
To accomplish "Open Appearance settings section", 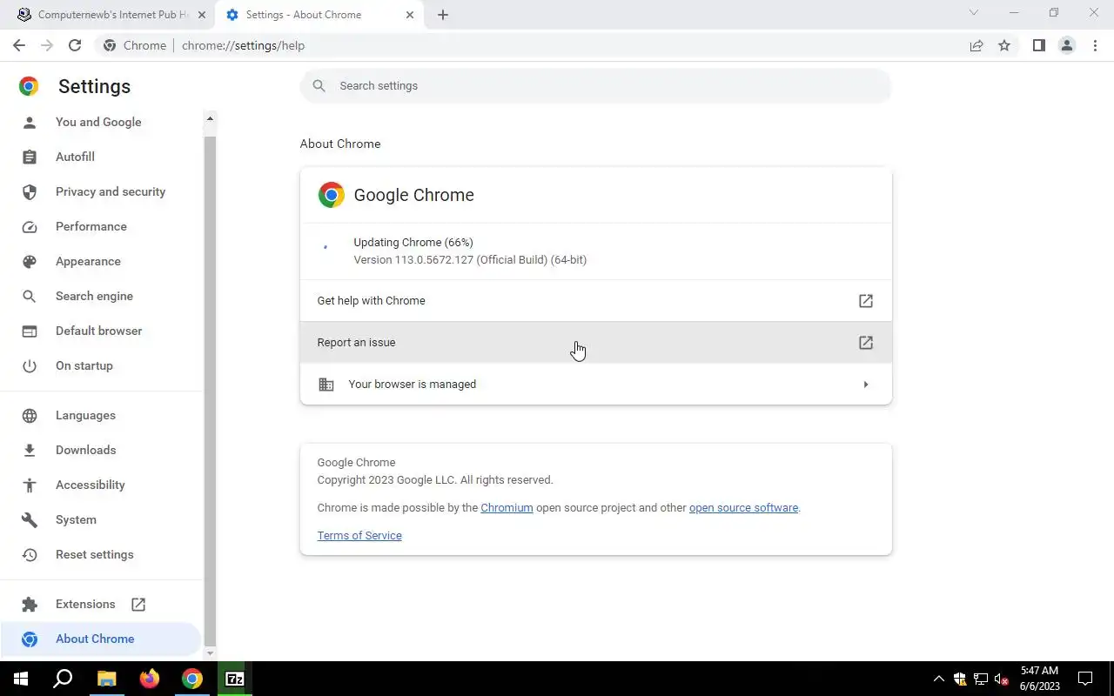I will point(88,261).
